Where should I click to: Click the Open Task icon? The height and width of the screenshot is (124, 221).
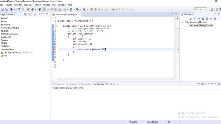tap(95, 9)
